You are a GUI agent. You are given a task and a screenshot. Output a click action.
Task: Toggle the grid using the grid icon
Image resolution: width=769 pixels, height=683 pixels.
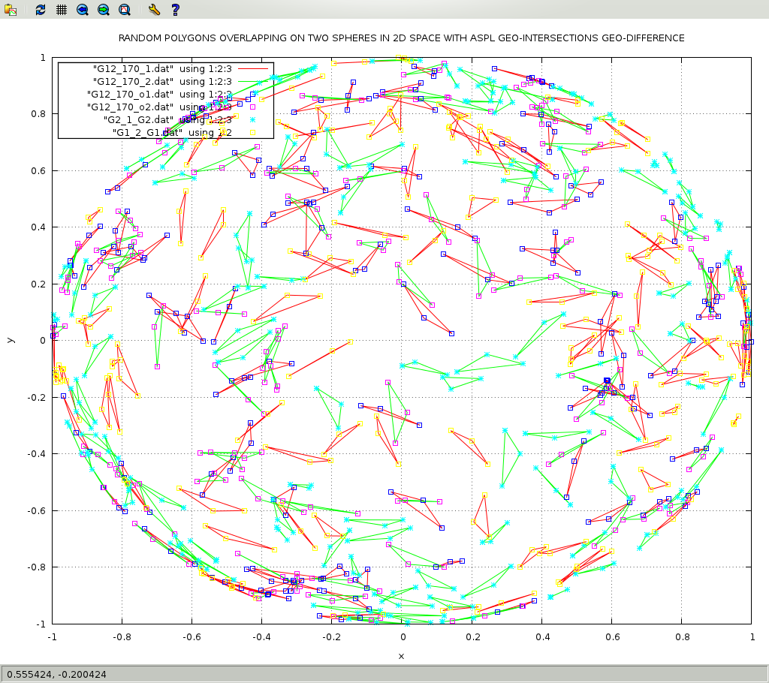[61, 10]
